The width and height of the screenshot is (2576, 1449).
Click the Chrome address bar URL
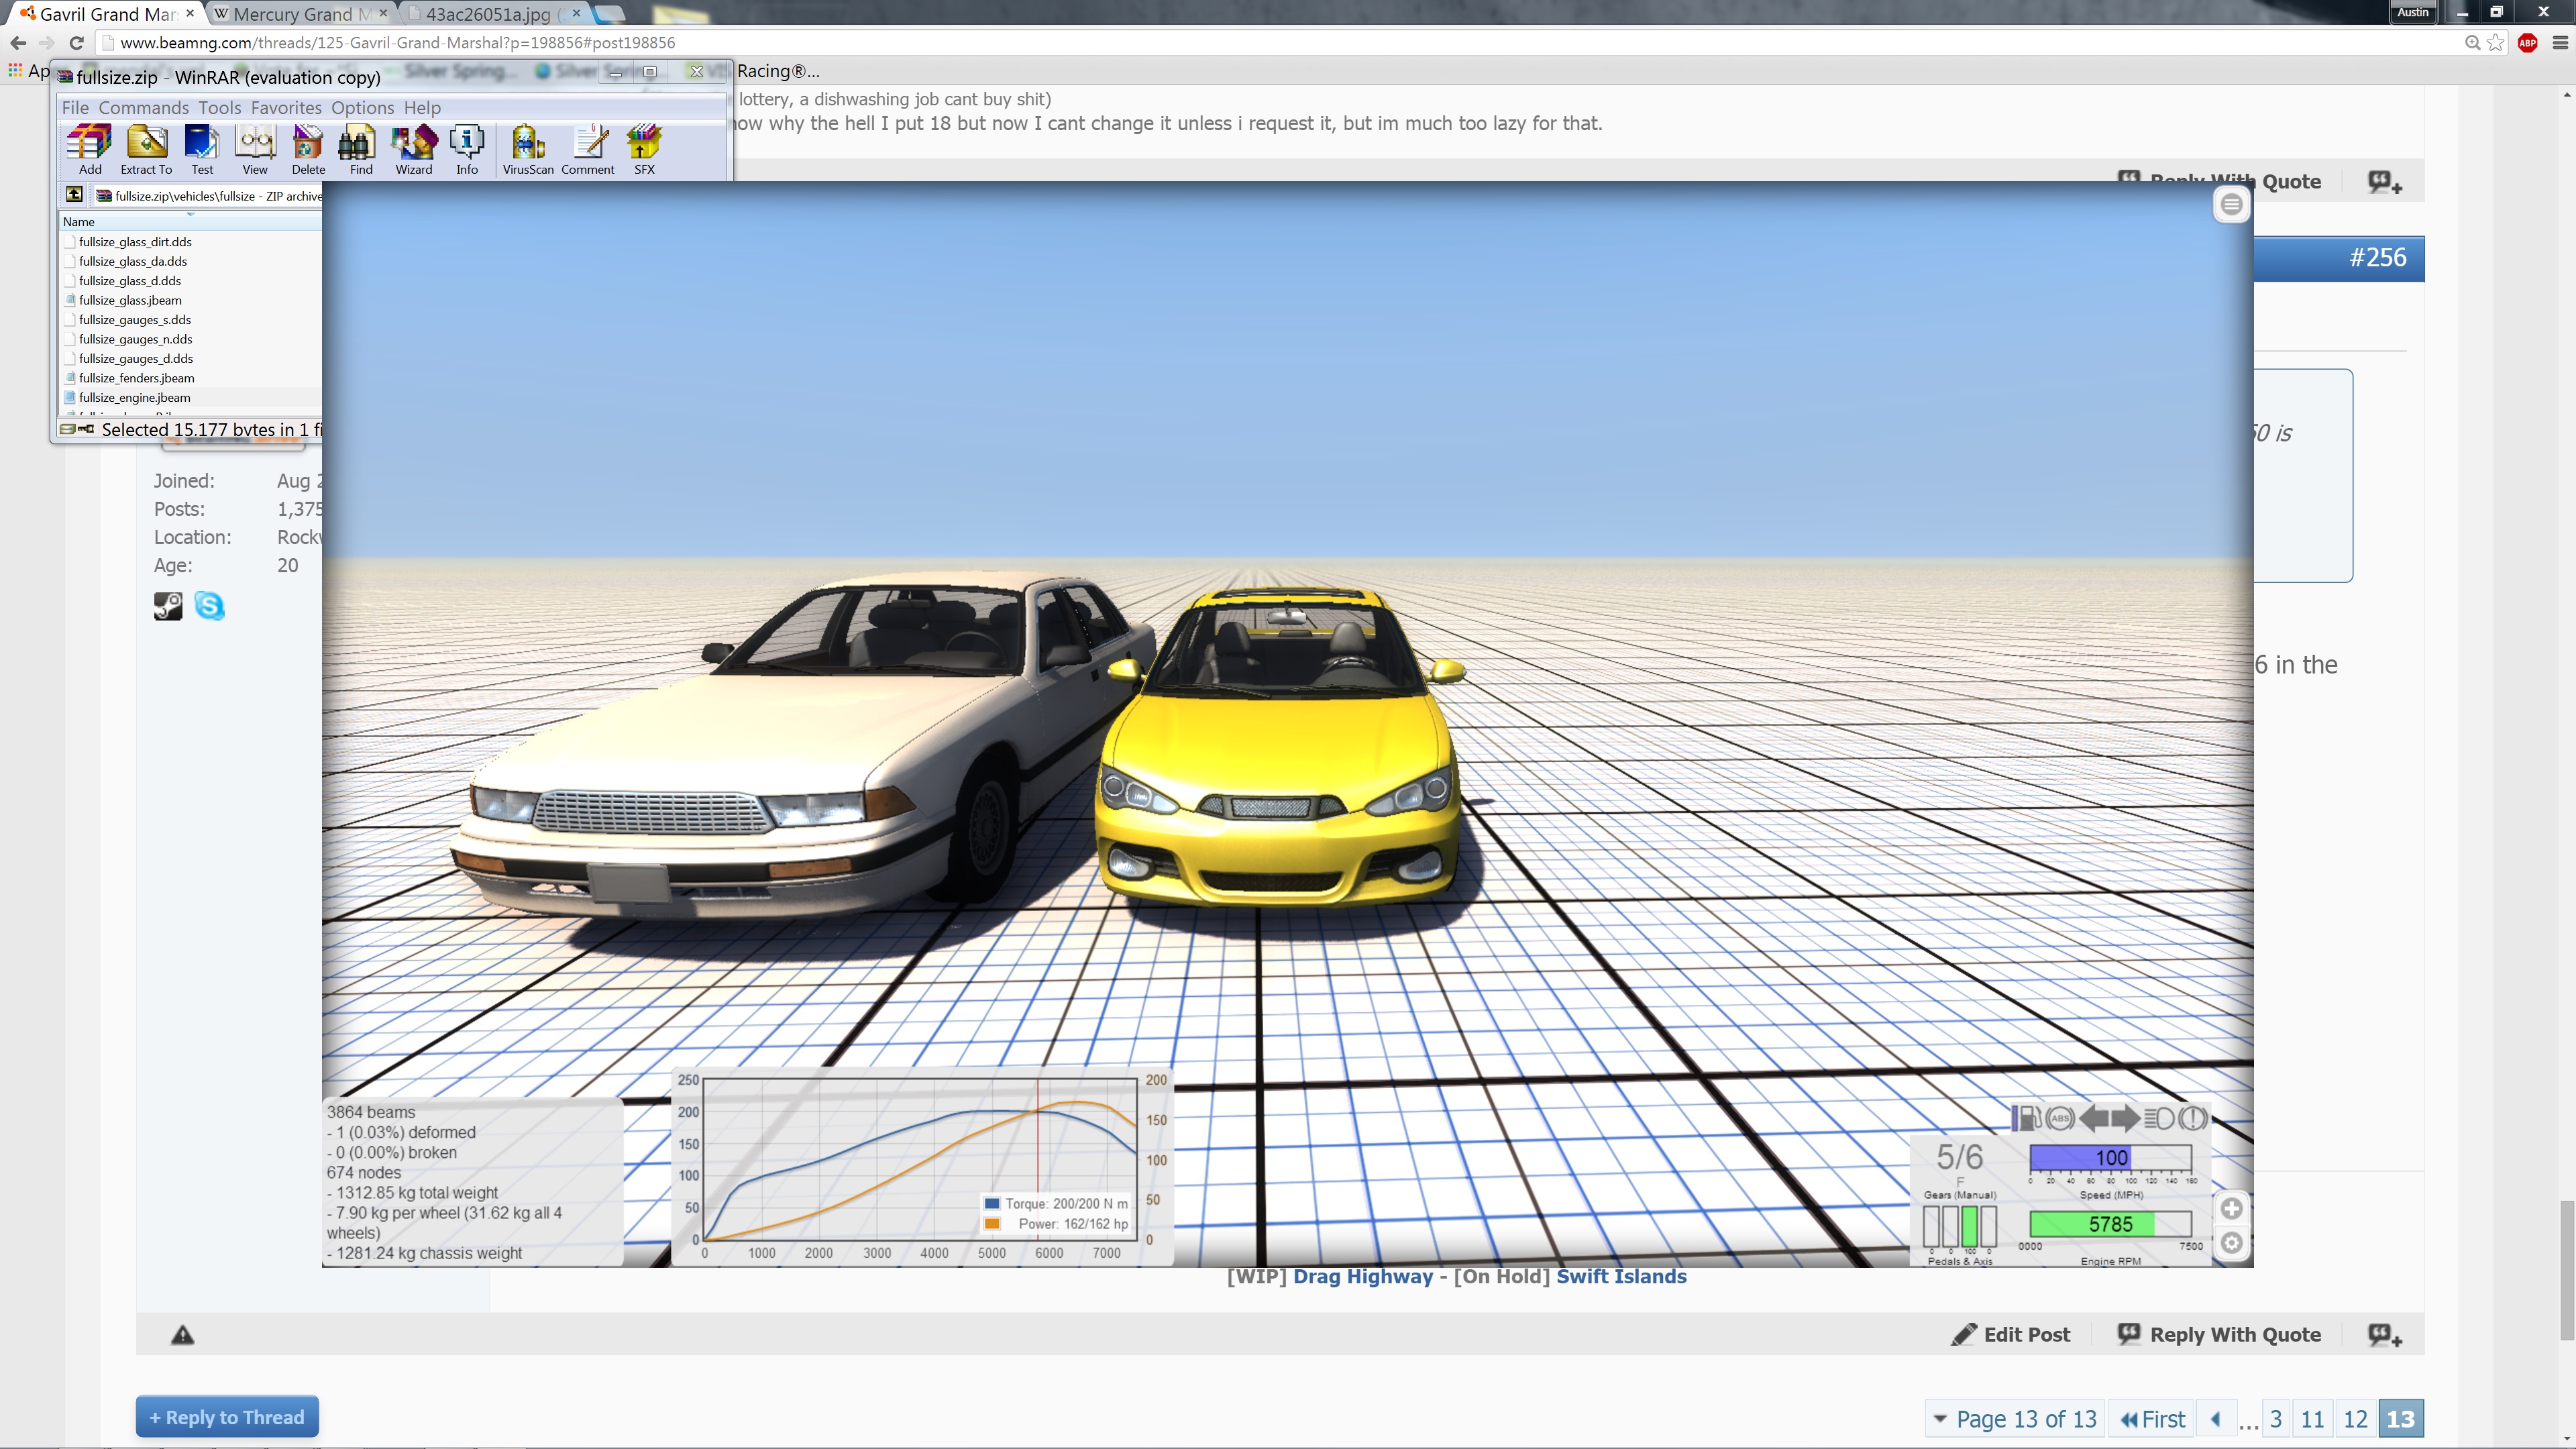(x=398, y=43)
